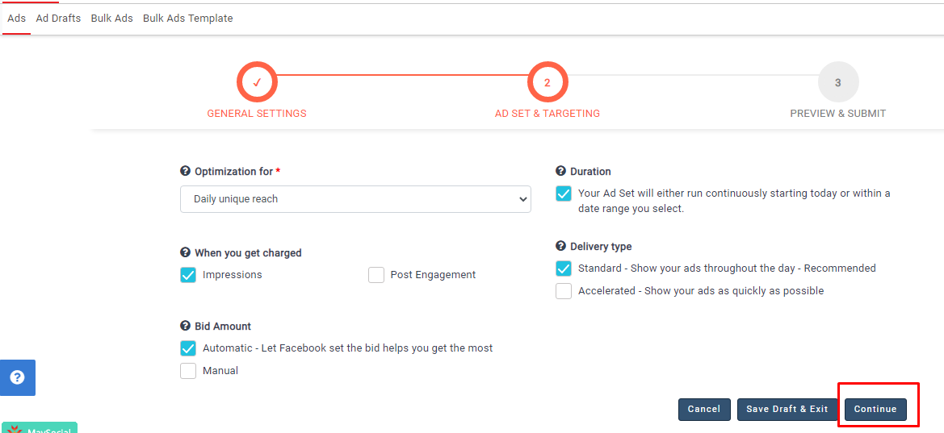The image size is (944, 433).
Task: Click the help icon next to Duration
Action: [x=560, y=172]
